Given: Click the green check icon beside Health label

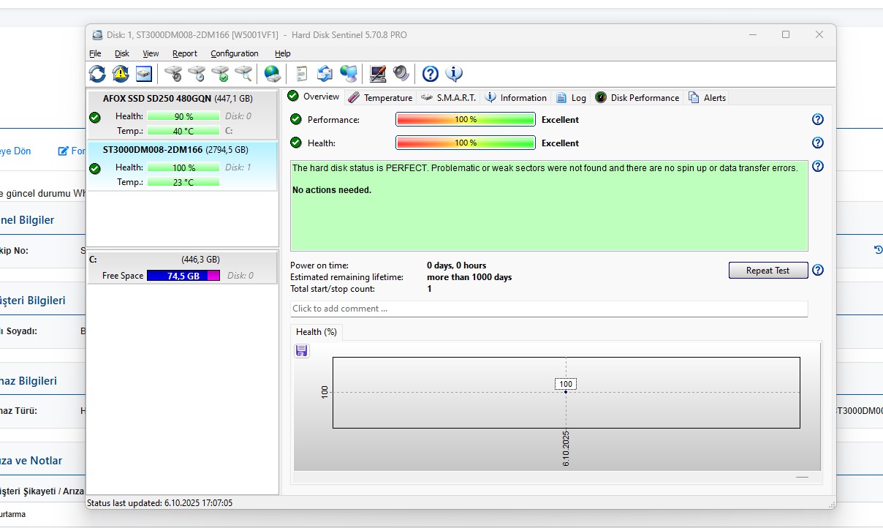Looking at the screenshot, I should pos(296,143).
